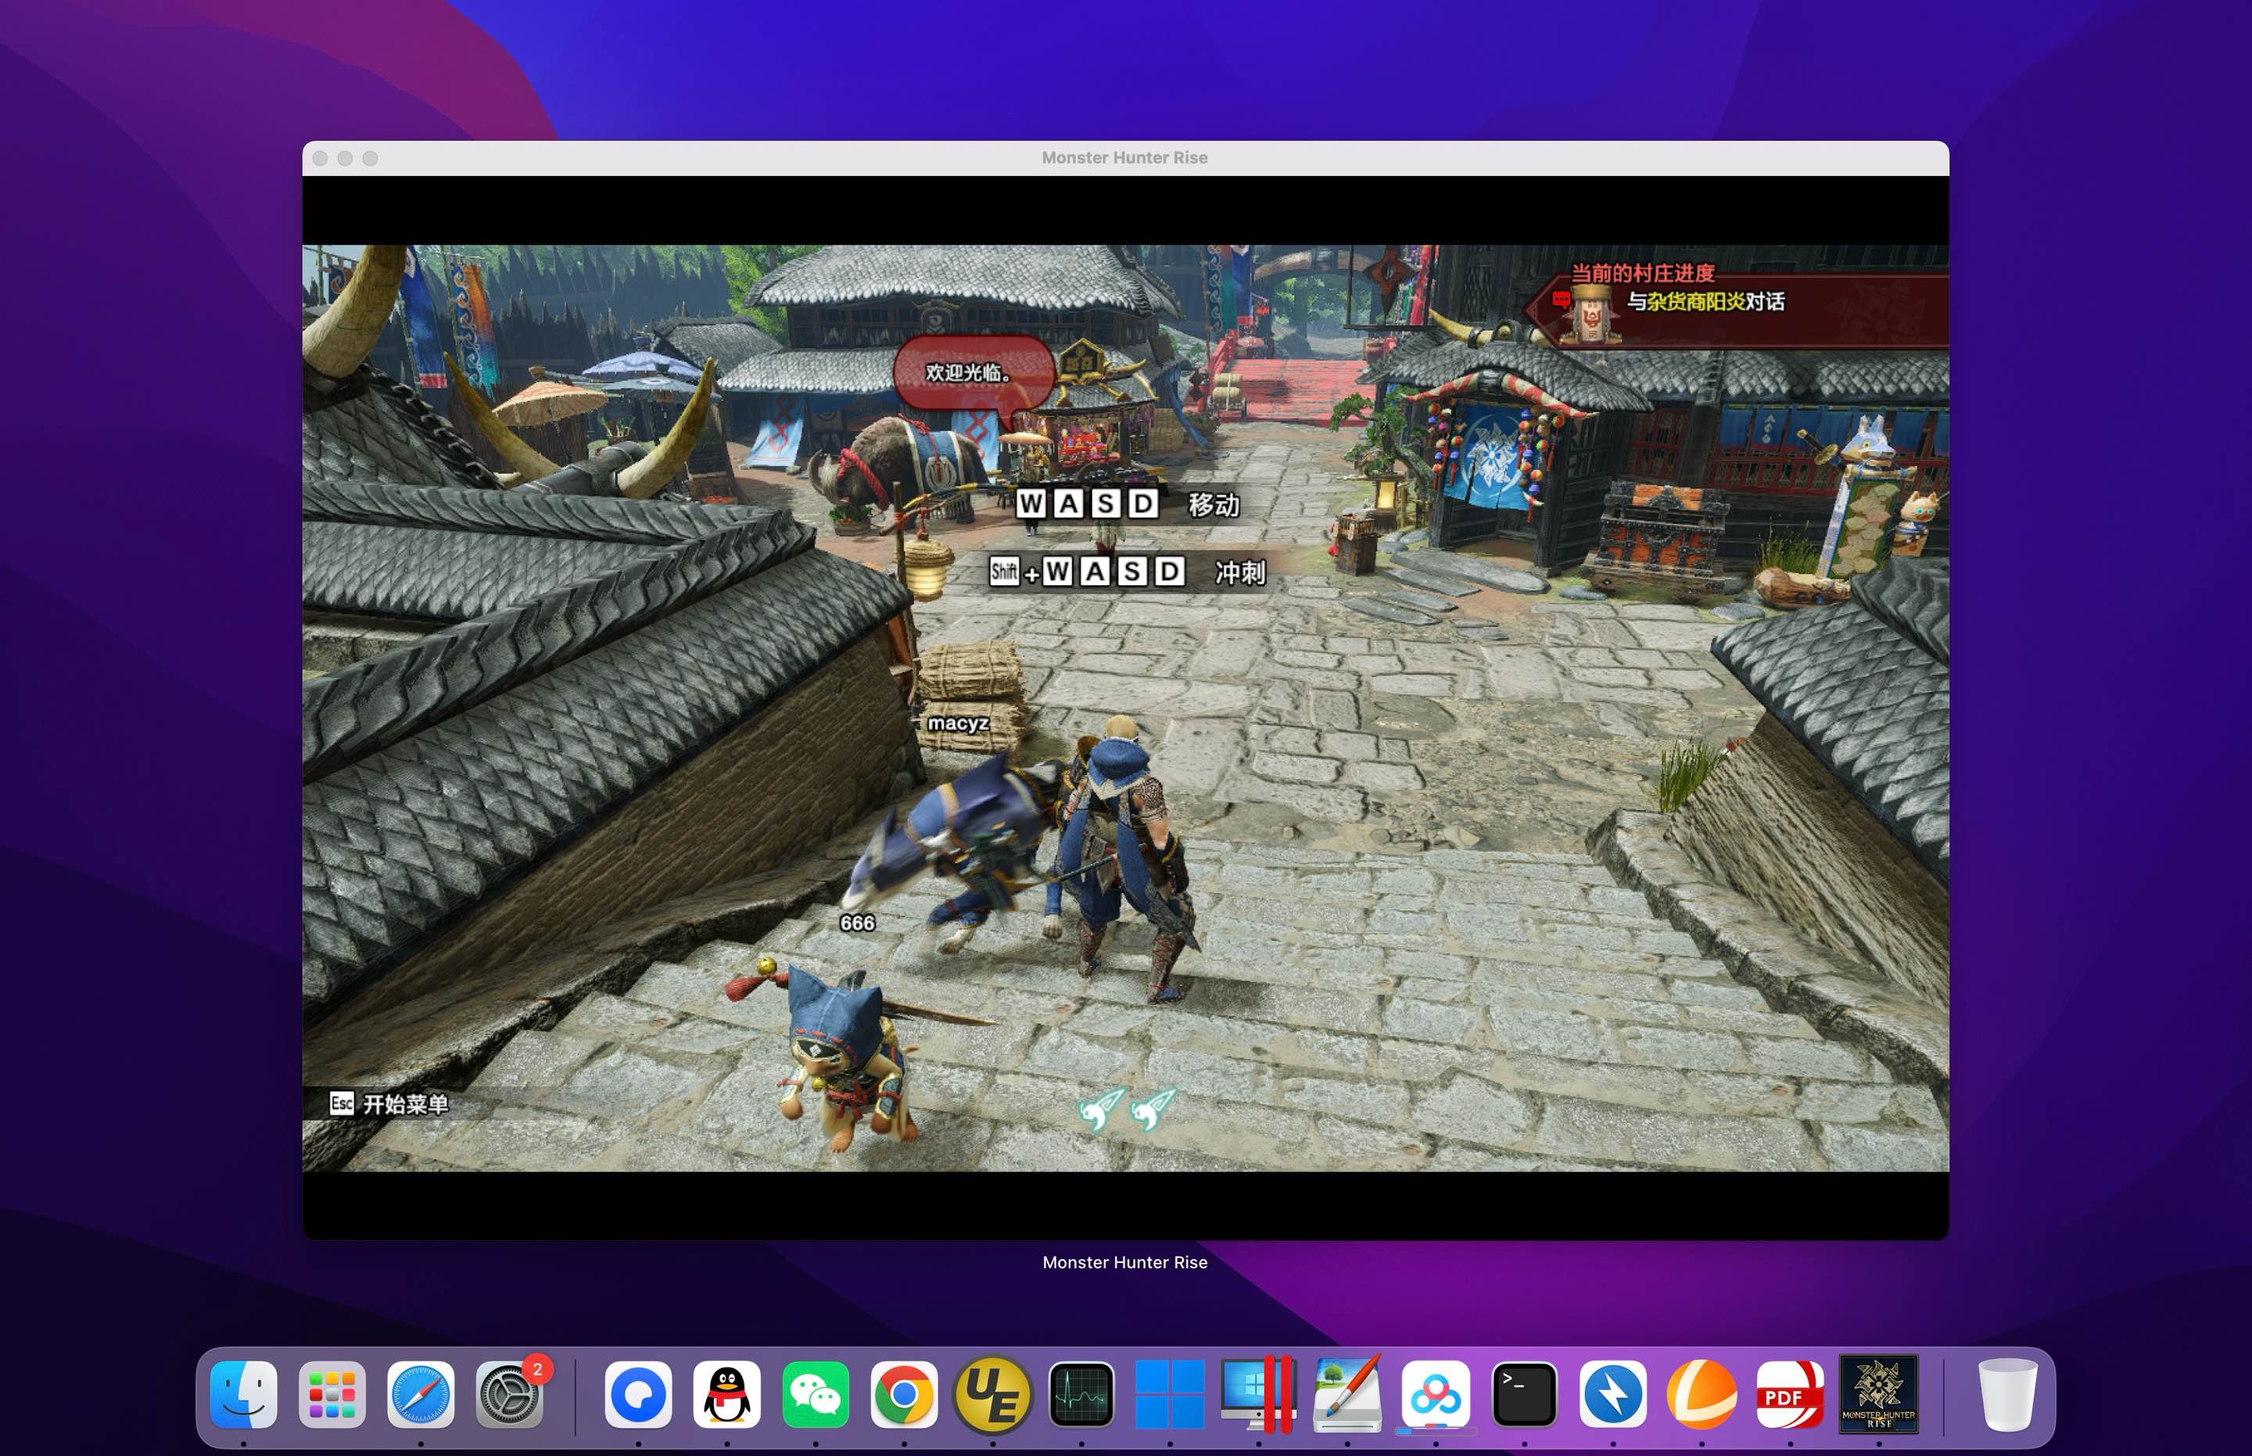Open the paintbrush-on-drive app icon
Image resolution: width=2252 pixels, height=1456 pixels.
(x=1347, y=1394)
